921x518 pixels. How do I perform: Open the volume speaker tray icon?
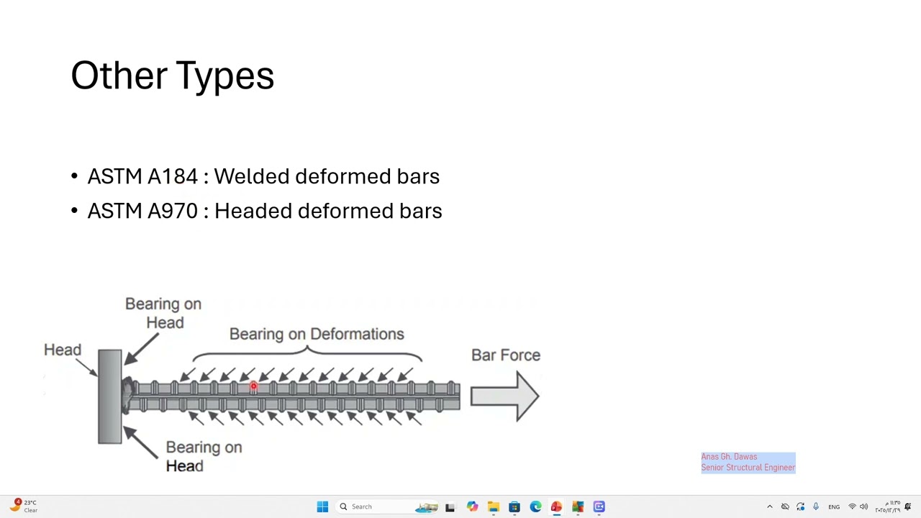click(864, 506)
